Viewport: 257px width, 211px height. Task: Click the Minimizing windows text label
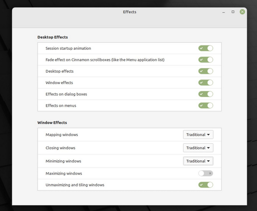click(63, 161)
